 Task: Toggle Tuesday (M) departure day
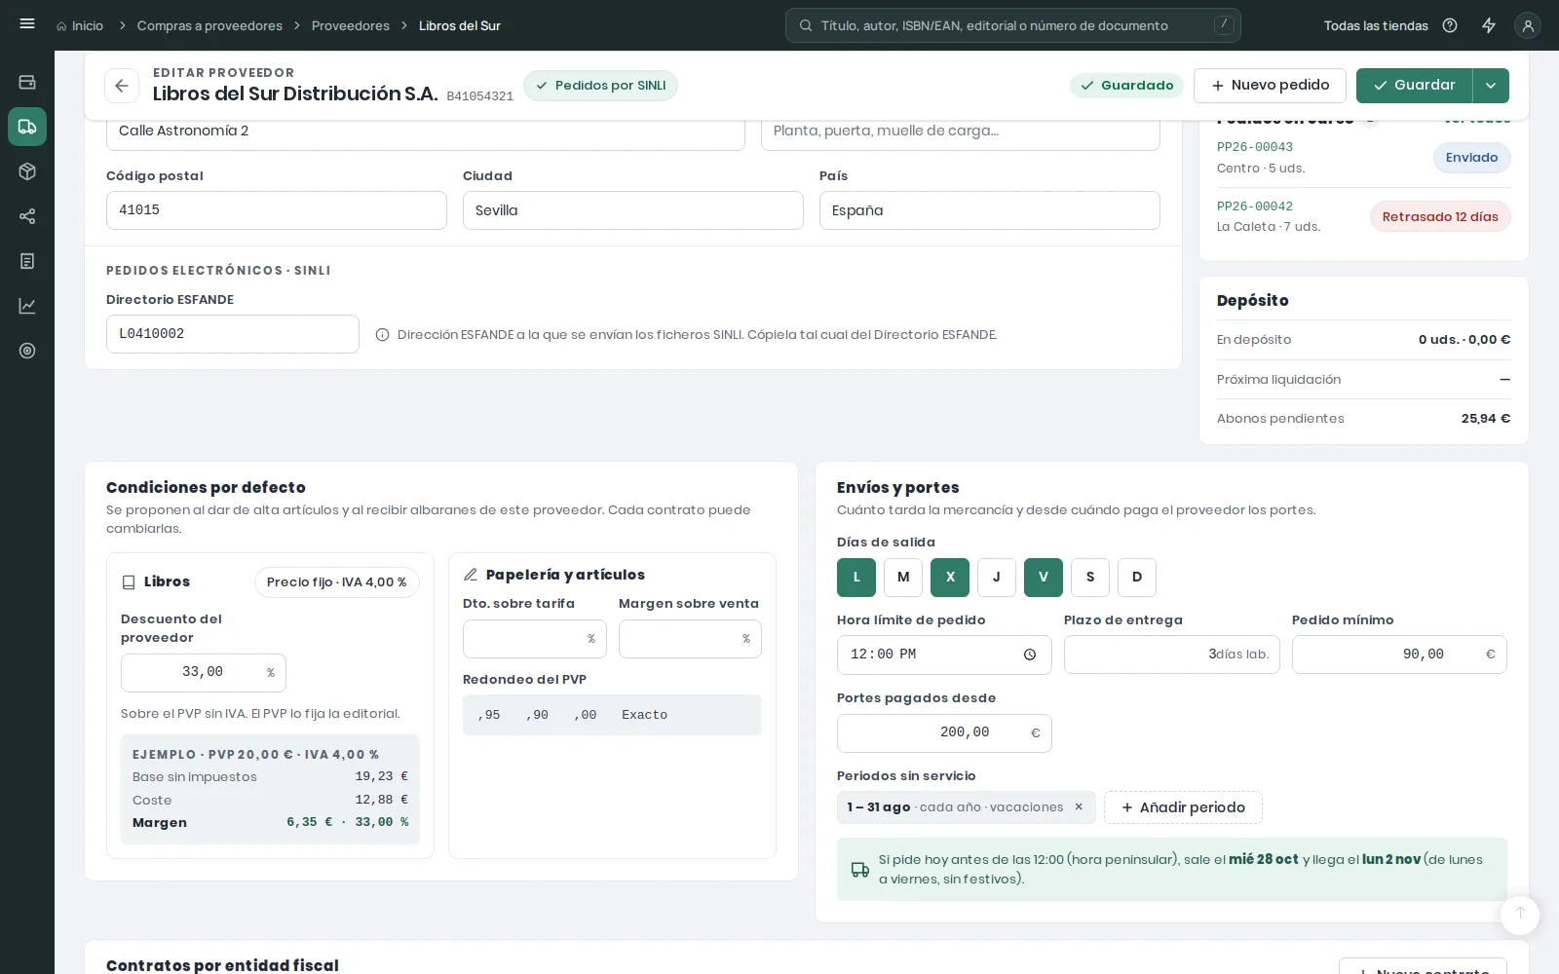point(903,578)
